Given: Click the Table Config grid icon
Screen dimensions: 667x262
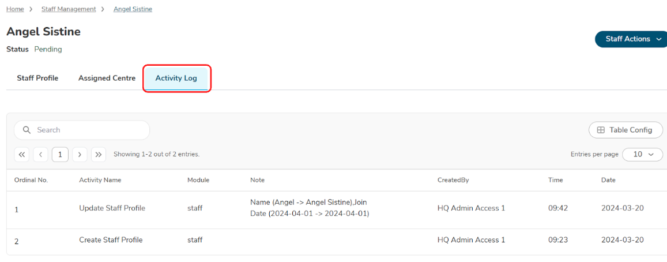Looking at the screenshot, I should [601, 130].
